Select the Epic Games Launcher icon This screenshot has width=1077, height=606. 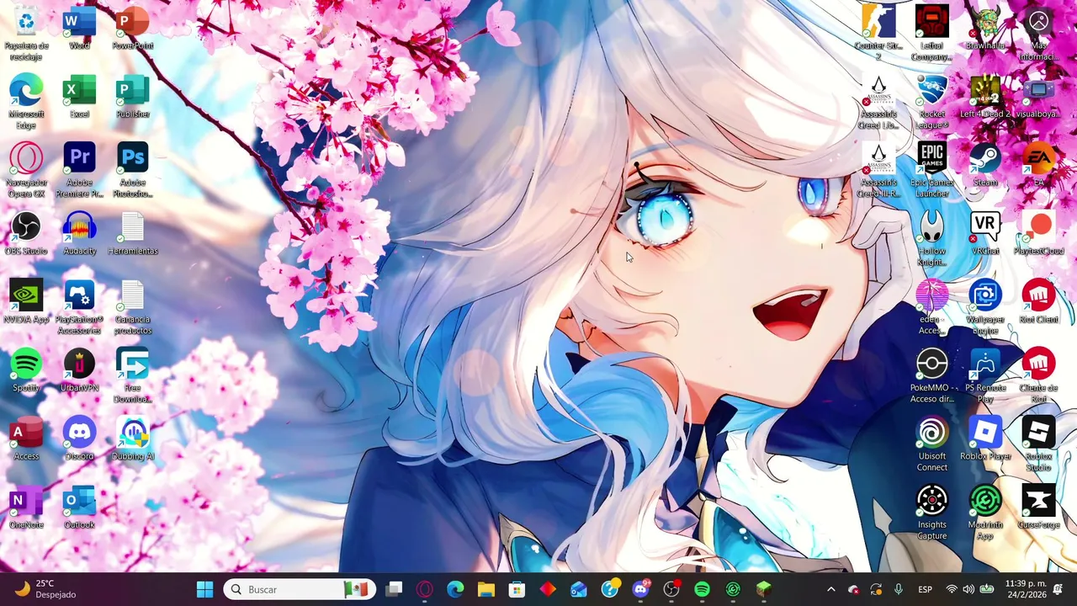[931, 169]
